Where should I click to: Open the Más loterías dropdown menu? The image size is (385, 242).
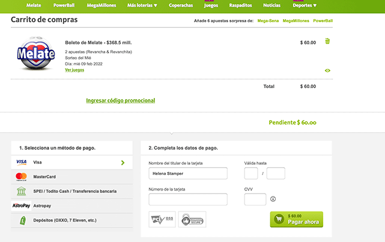point(142,5)
